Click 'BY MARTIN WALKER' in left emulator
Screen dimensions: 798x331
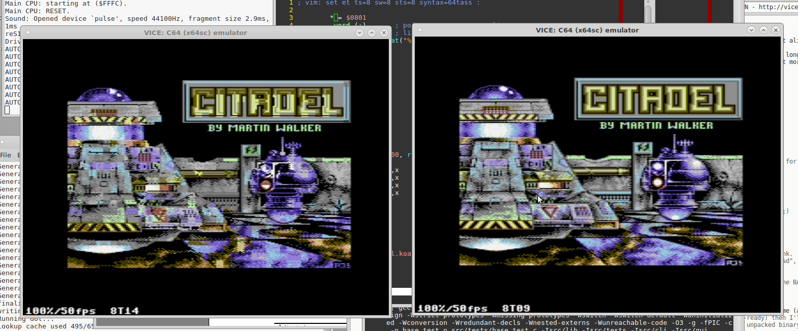pyautogui.click(x=265, y=128)
